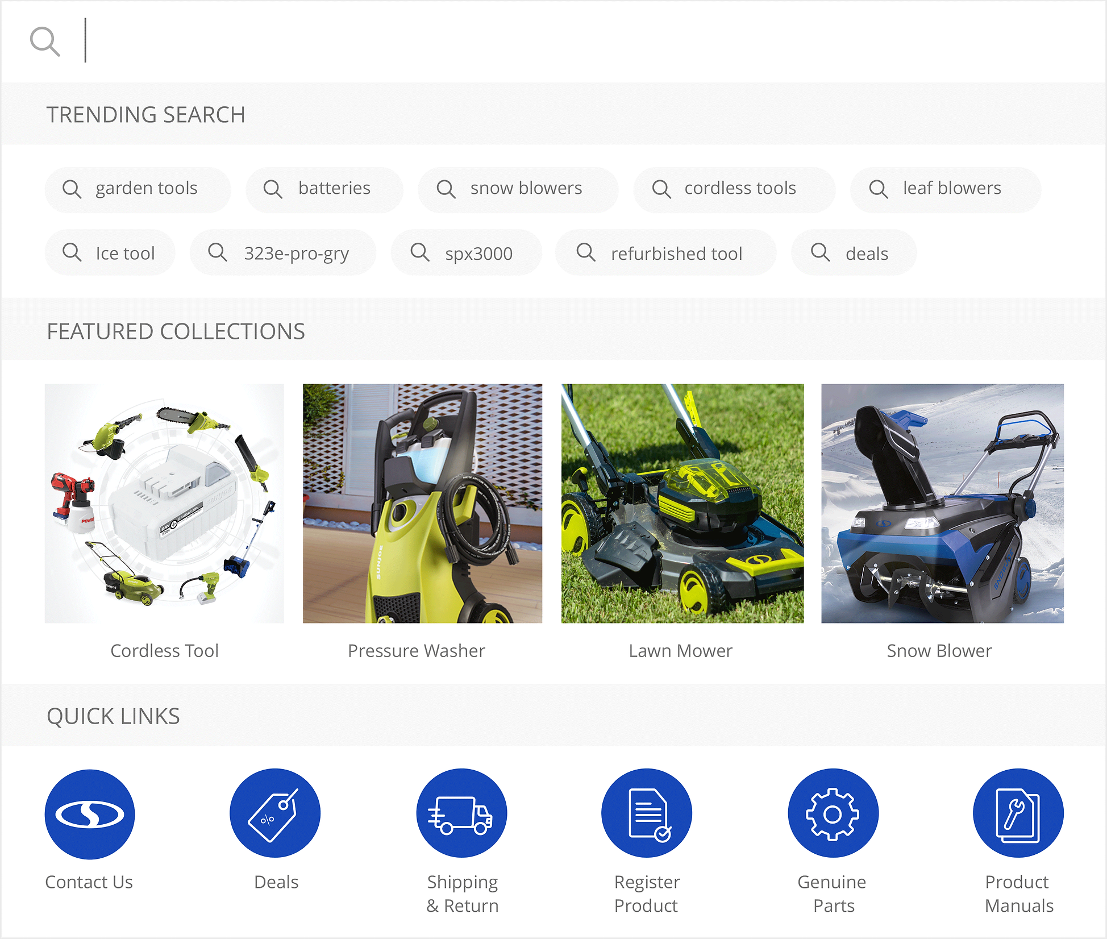Screen dimensions: 1107x939
Task: Open the Contact Us logo icon
Action: click(90, 814)
